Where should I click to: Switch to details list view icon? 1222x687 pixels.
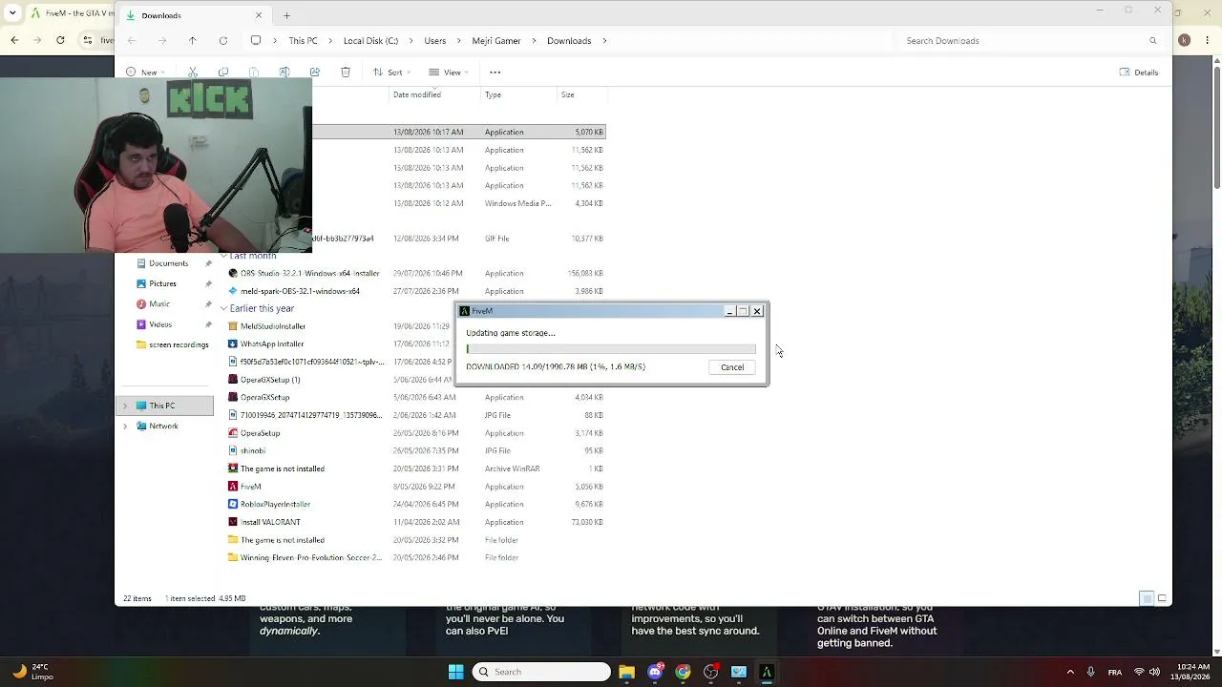(1147, 598)
